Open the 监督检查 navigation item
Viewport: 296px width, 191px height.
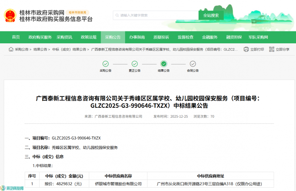coord(185,37)
